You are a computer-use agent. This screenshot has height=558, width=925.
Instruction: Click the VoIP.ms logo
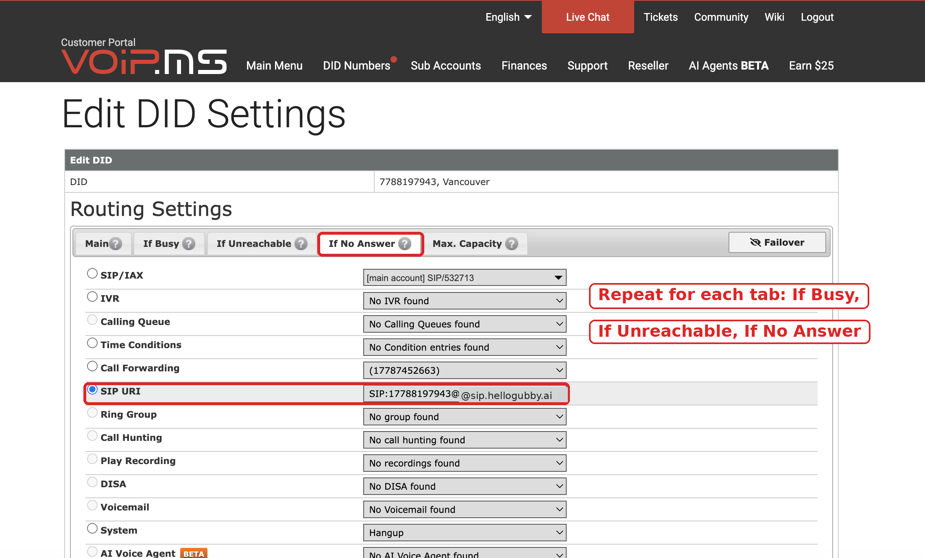(144, 62)
